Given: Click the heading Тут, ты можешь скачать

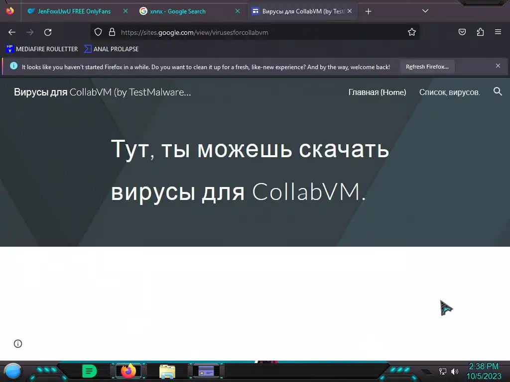Looking at the screenshot, I should pos(250,149).
